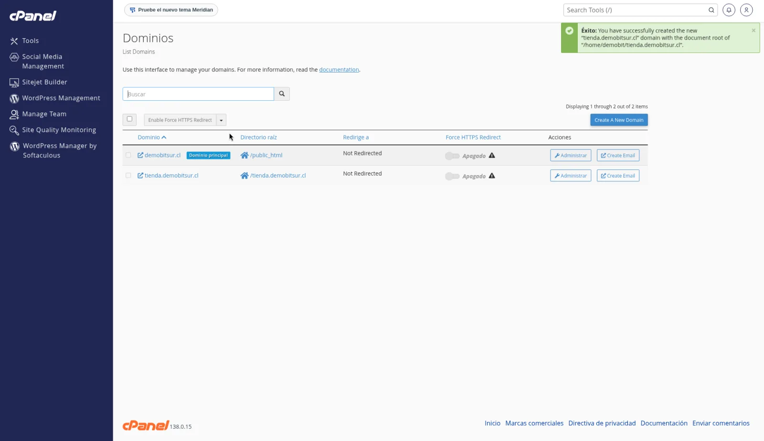This screenshot has width=764, height=441.
Task: Focus the Buscar domain search field
Action: click(x=198, y=94)
